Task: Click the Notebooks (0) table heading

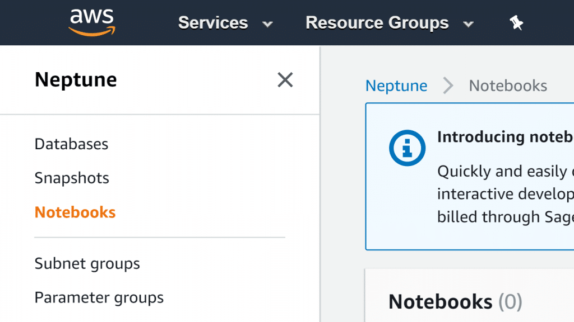Action: (455, 302)
